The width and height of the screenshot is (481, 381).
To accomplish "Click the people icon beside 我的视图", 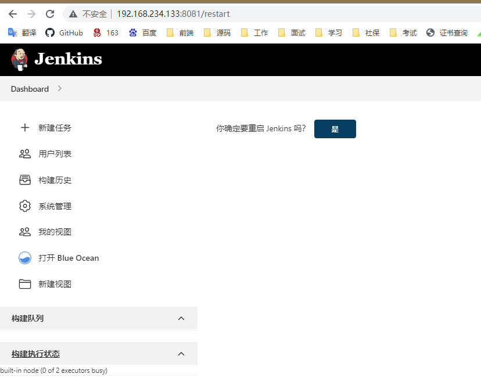I will coord(25,232).
